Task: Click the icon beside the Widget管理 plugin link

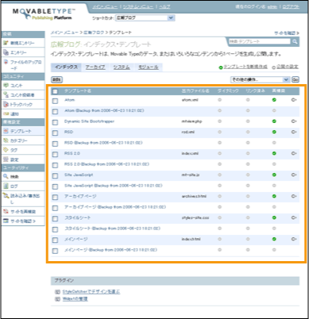Action: pos(57,299)
